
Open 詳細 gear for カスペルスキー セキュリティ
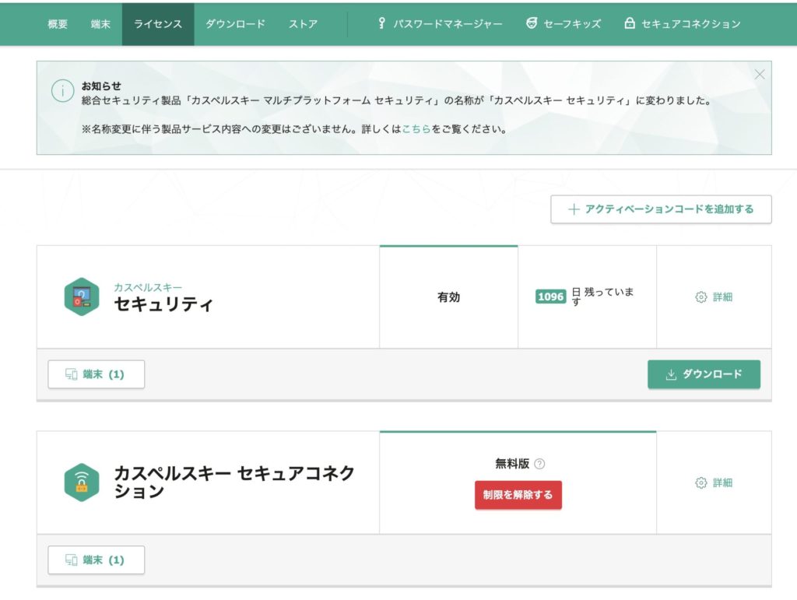[x=714, y=297]
